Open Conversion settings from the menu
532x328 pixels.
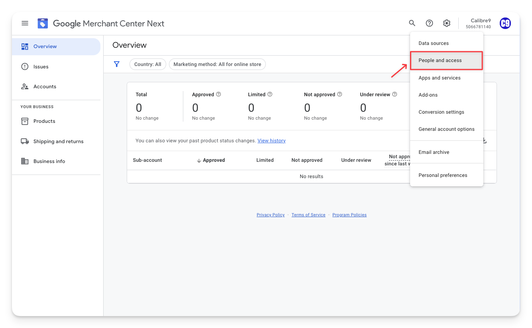coord(441,112)
